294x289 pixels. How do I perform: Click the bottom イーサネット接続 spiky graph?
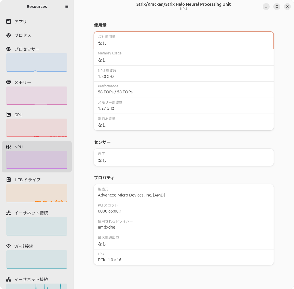(36, 286)
